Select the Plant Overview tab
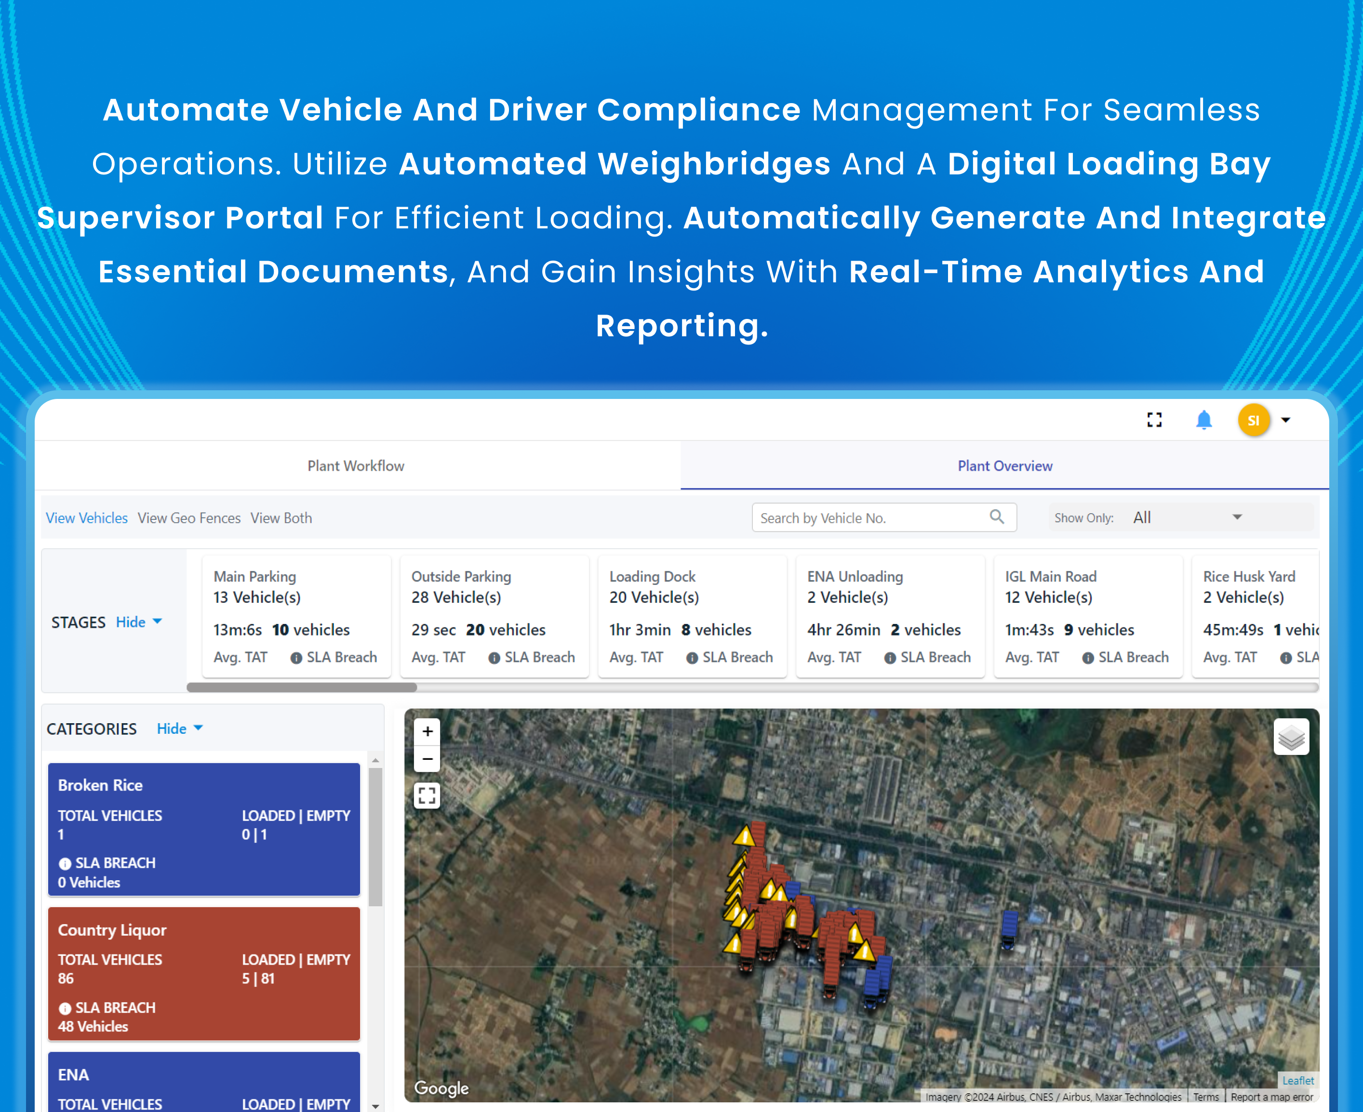Image resolution: width=1363 pixels, height=1112 pixels. coord(1004,466)
